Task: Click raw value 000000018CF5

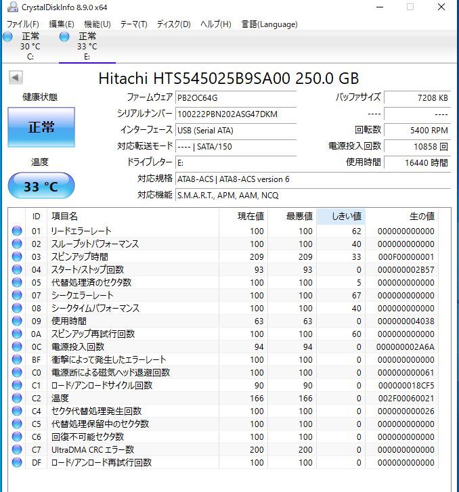Action: click(406, 386)
